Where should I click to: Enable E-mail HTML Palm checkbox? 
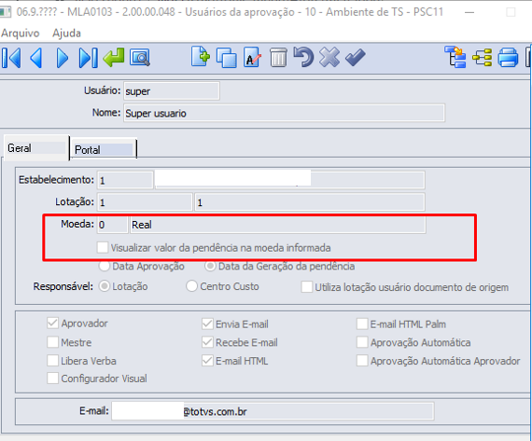pyautogui.click(x=362, y=324)
